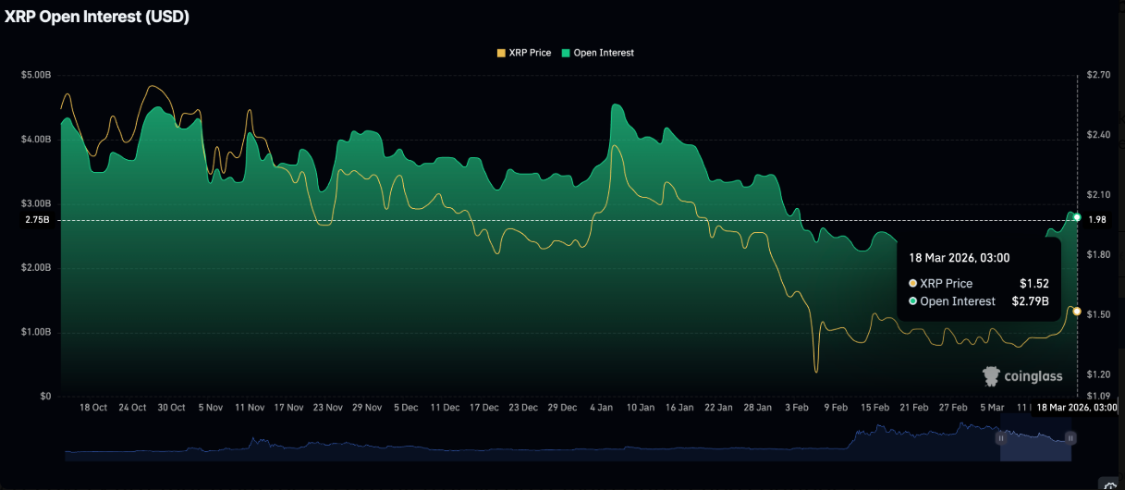Click the right handle of the range slider
The height and width of the screenshot is (490, 1125).
pyautogui.click(x=1070, y=438)
